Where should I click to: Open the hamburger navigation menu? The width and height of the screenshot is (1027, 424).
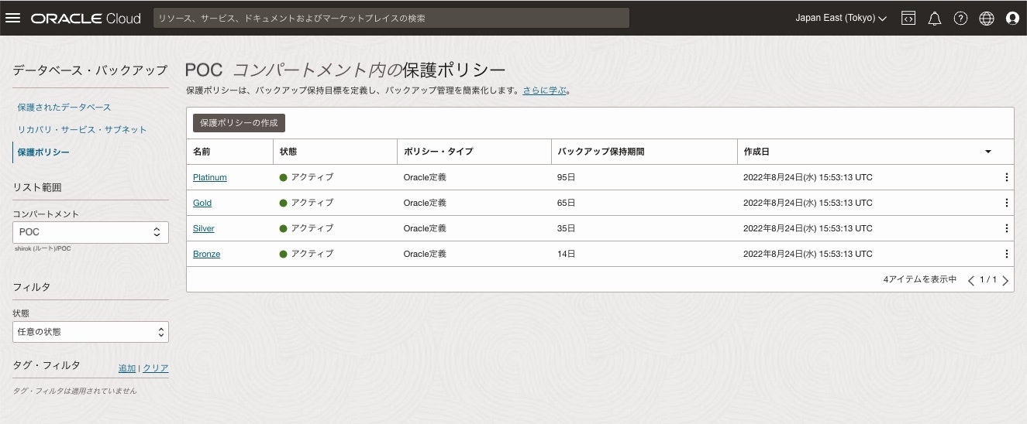12,19
